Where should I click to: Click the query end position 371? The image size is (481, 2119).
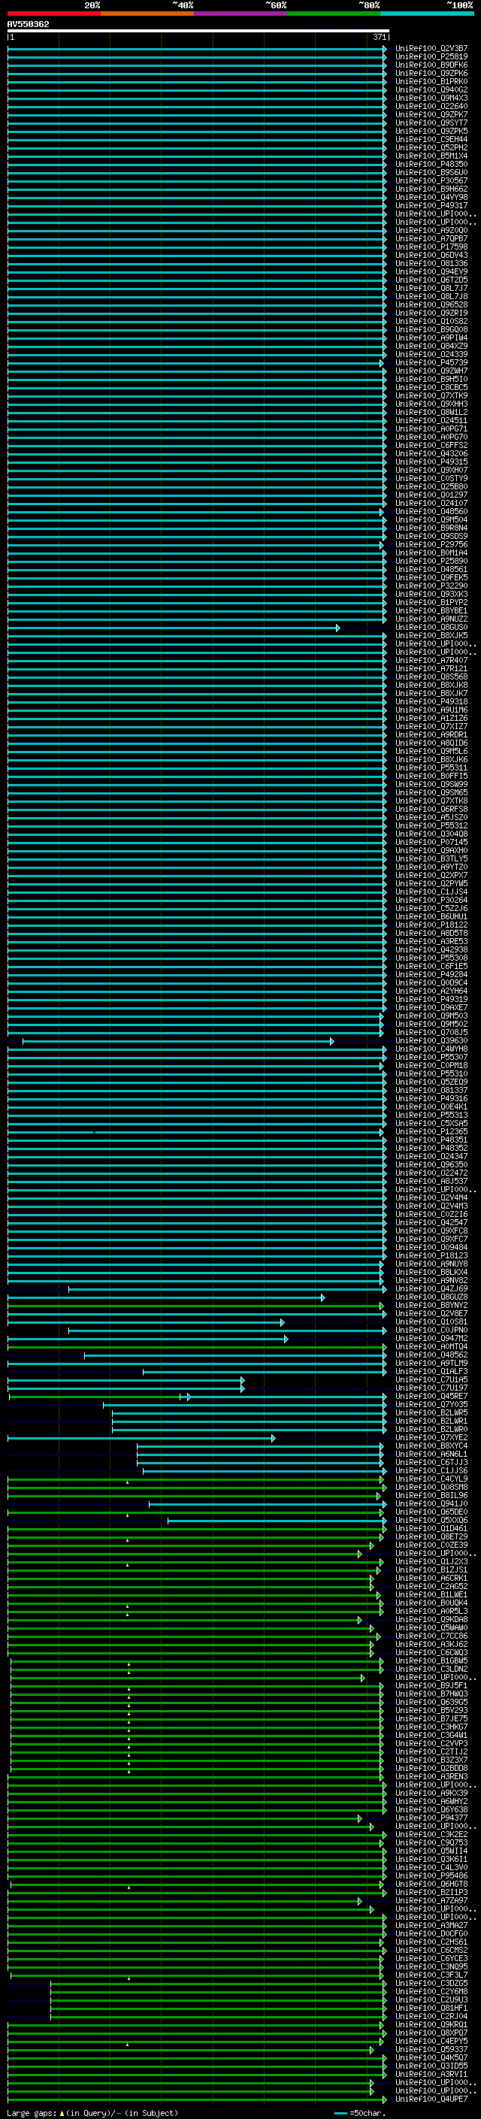coord(379,37)
